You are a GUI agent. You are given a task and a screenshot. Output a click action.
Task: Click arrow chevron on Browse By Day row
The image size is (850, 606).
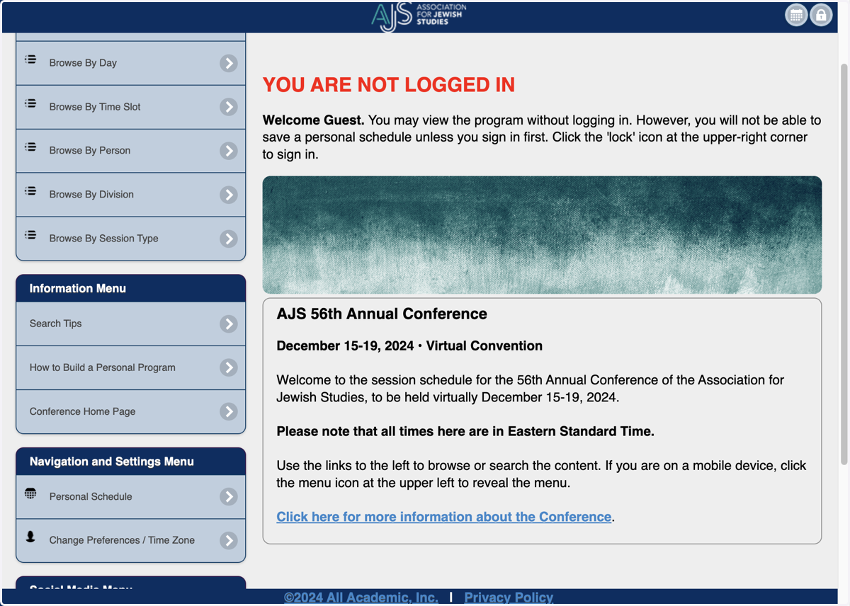tap(228, 63)
